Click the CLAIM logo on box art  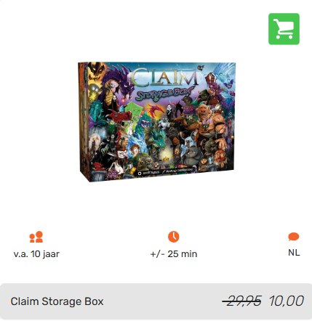(166, 77)
